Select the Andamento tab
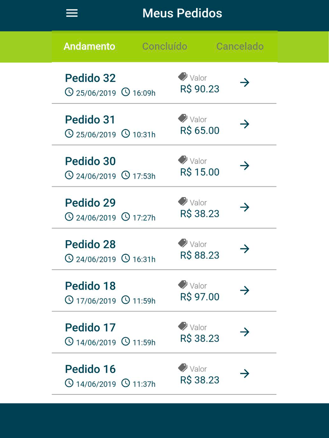Image resolution: width=329 pixels, height=438 pixels. (x=89, y=46)
